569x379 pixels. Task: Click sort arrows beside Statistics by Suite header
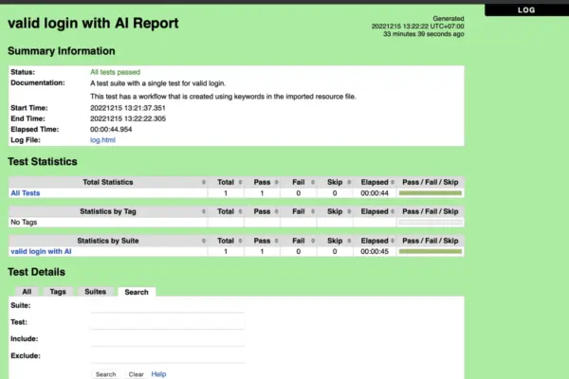pos(202,241)
